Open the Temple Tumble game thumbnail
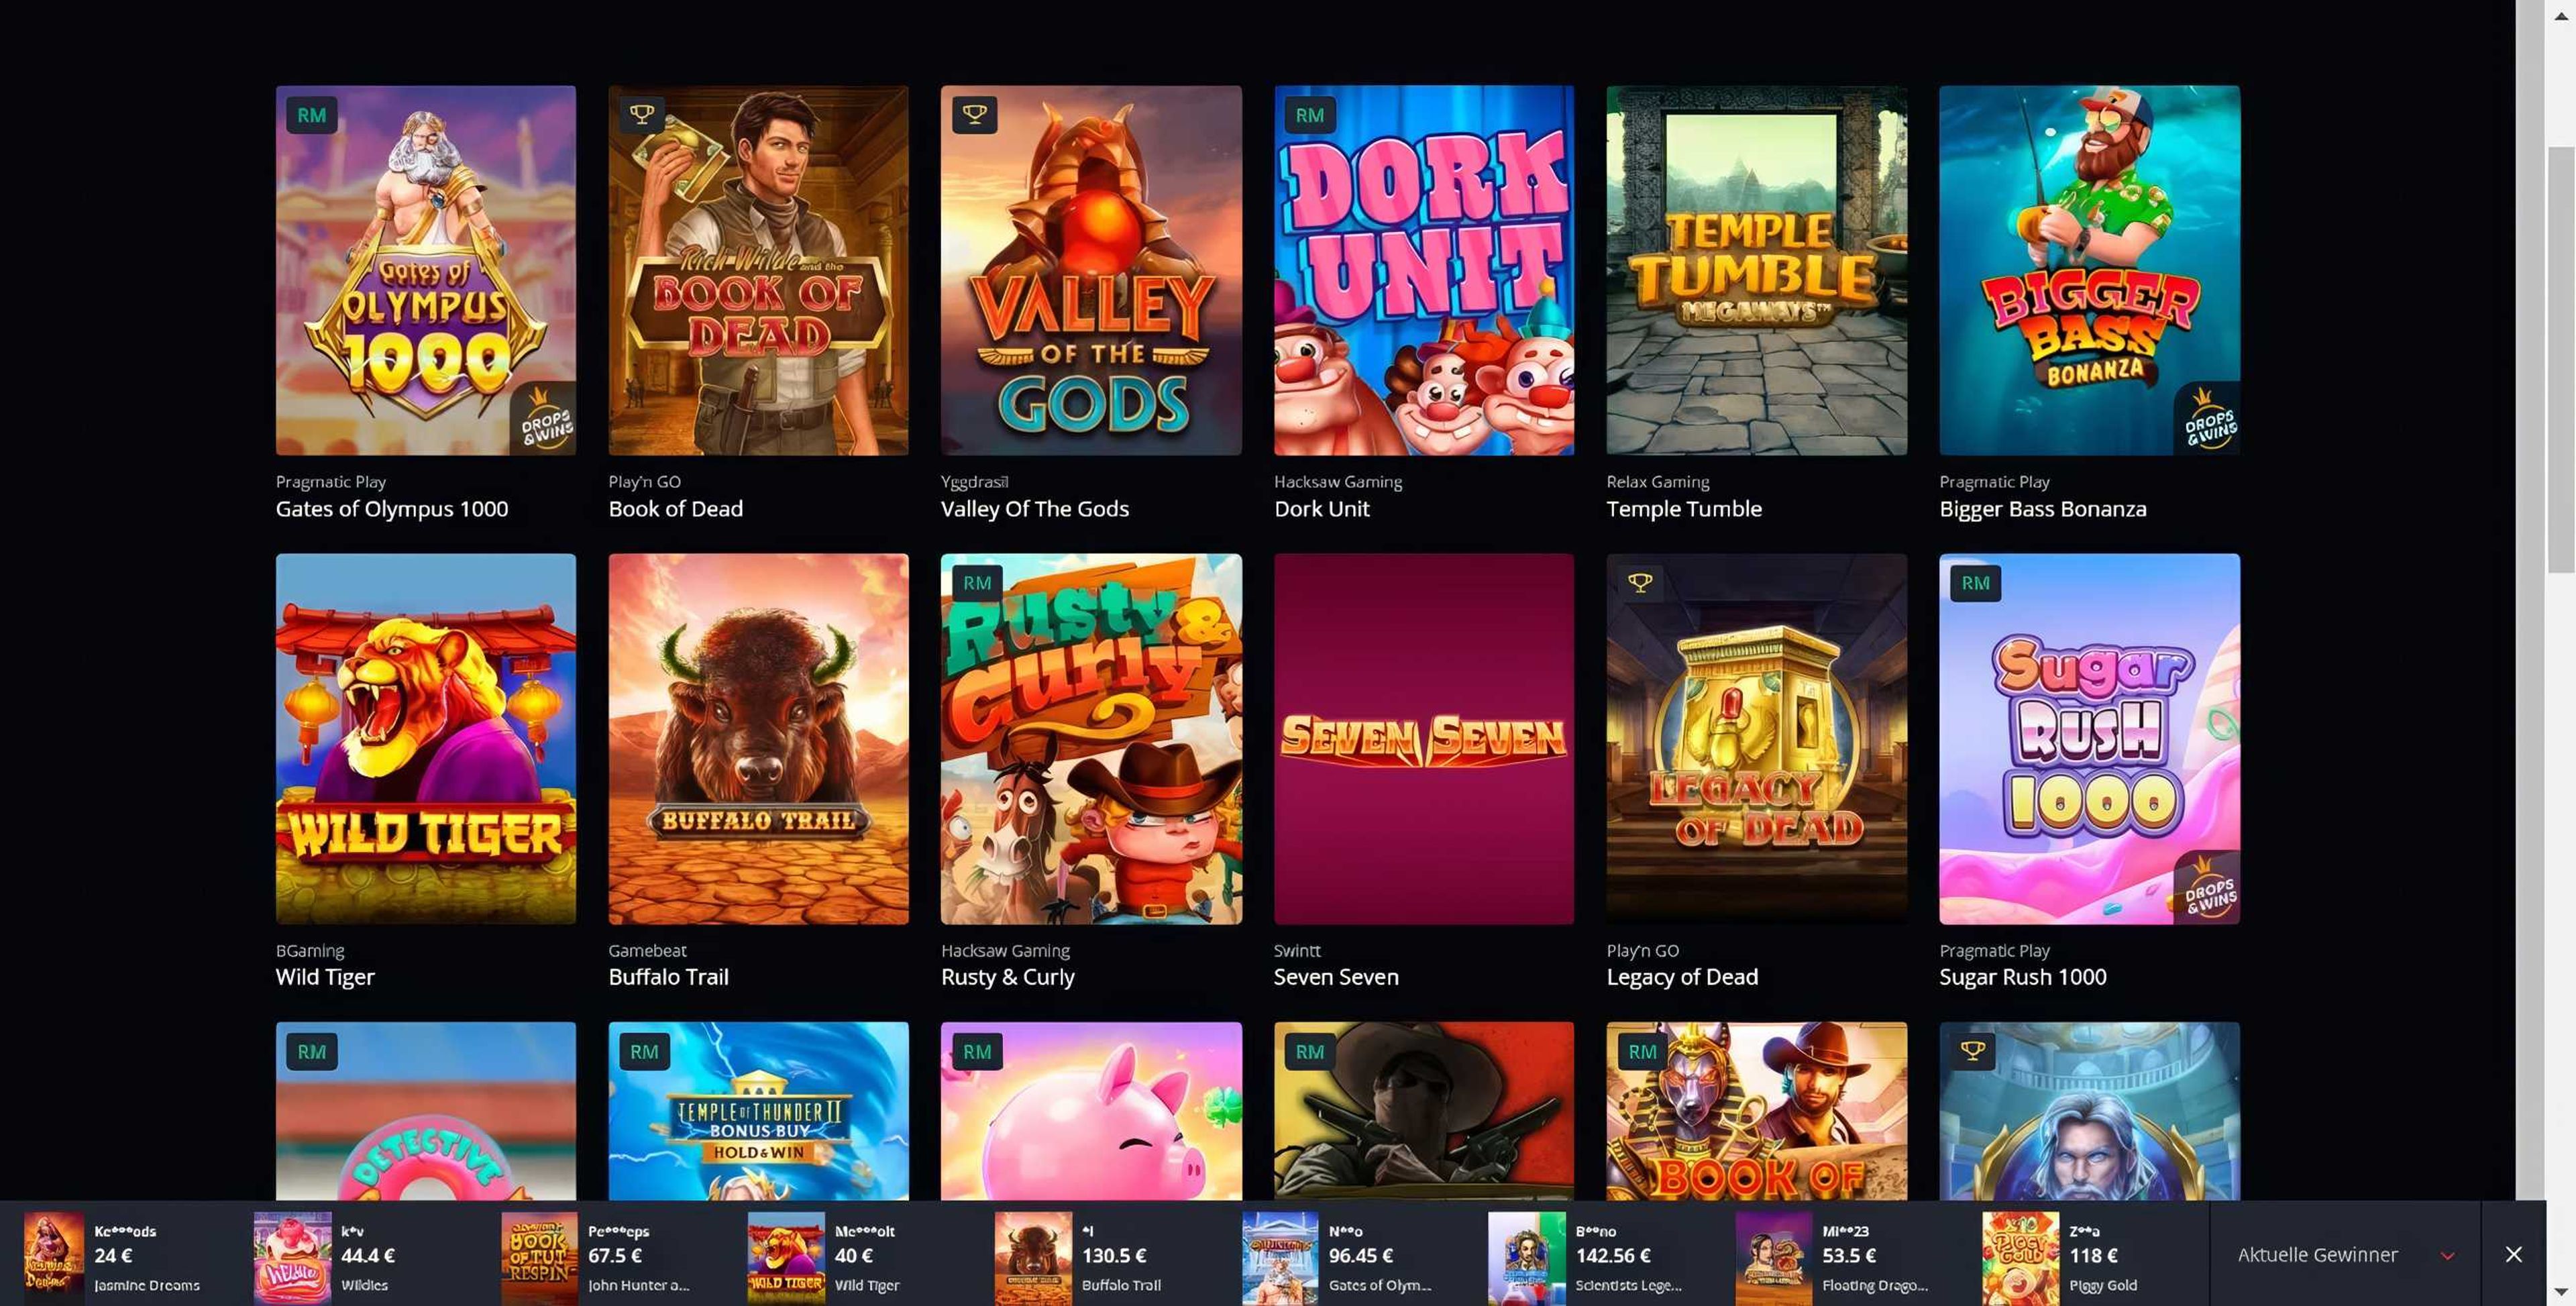This screenshot has height=1306, width=2576. [1756, 270]
